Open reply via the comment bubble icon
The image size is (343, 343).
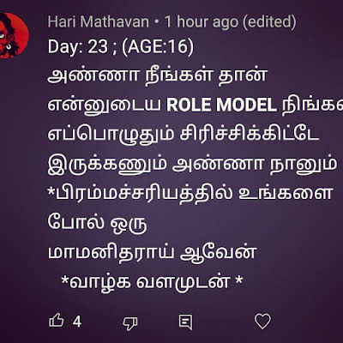[185, 322]
